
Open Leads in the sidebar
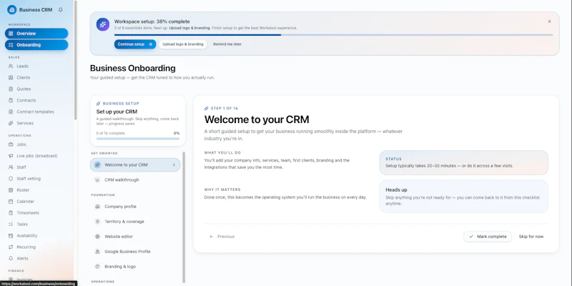pos(36,66)
